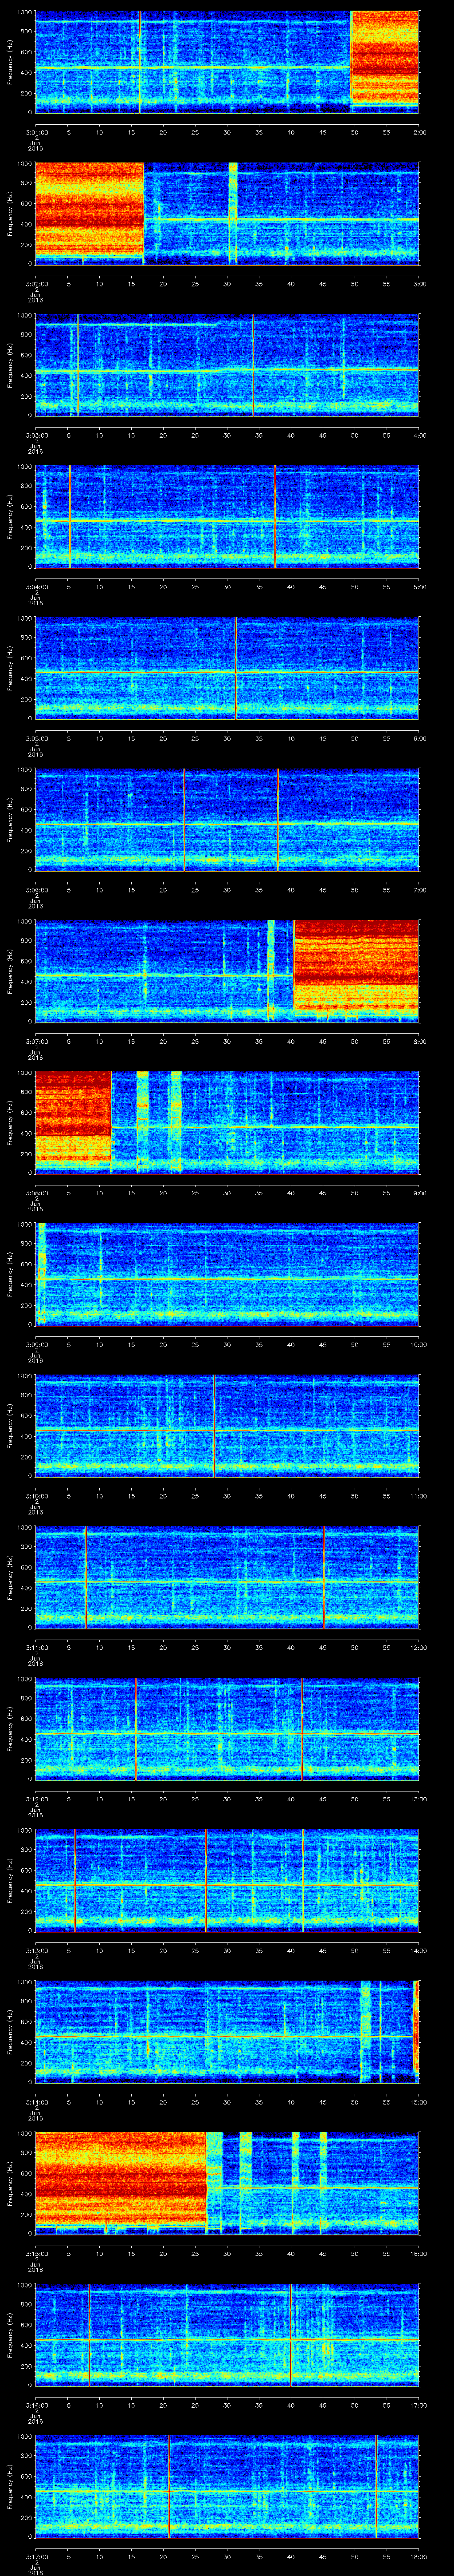Screen dimensions: 454x2576
Task: Click the '3:17:00' start time label
Action: pyautogui.click(x=36, y=2556)
